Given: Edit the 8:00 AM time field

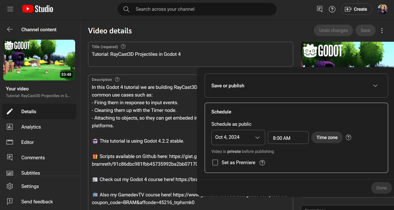Looking at the screenshot, I should click(288, 138).
